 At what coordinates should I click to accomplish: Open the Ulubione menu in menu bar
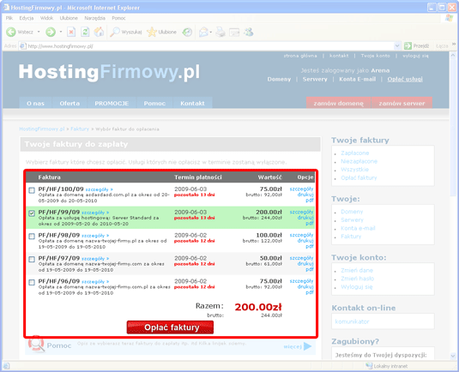pyautogui.click(x=69, y=18)
